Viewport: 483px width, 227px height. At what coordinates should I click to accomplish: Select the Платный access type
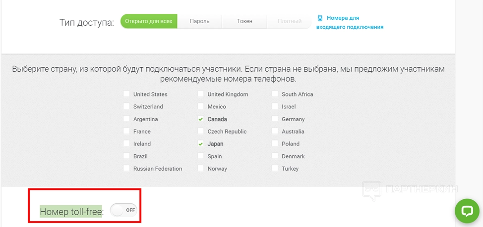pos(289,21)
